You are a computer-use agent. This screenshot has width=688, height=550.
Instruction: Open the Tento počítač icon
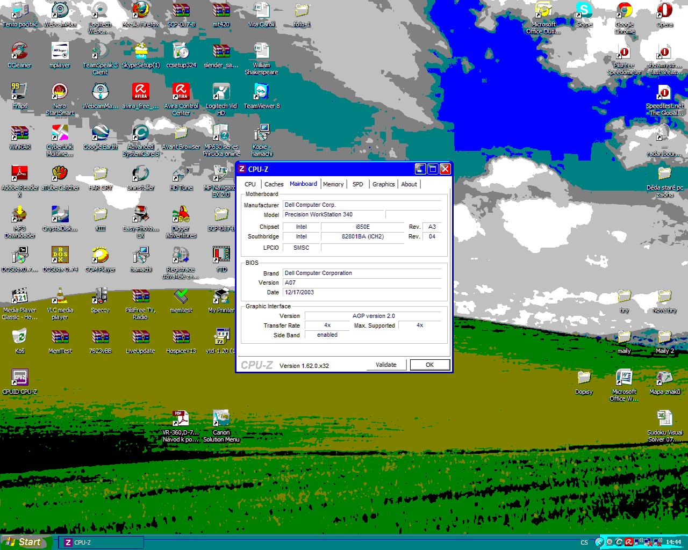pos(19,15)
